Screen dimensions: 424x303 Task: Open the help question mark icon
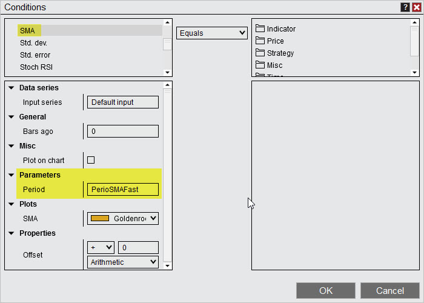405,7
